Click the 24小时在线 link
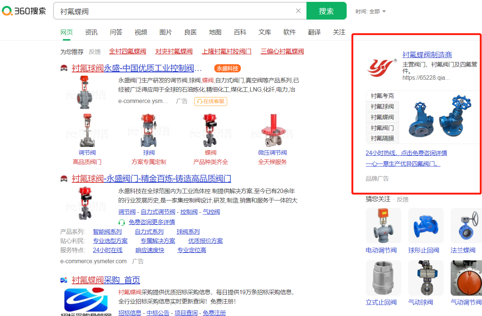This screenshot has width=482, height=316. coord(108,250)
